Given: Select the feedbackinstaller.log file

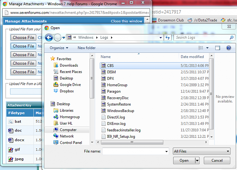Looking at the screenshot, I should tap(154, 130).
